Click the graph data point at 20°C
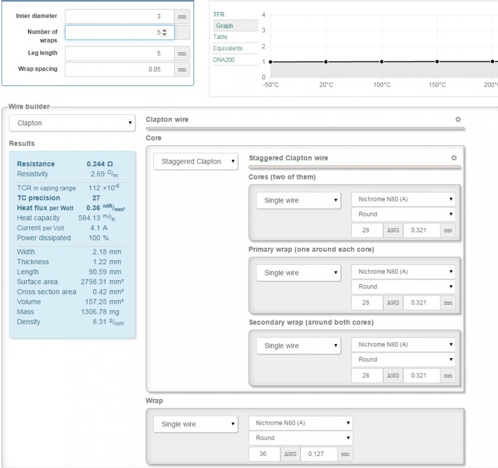This screenshot has height=468, width=498. [326, 61]
